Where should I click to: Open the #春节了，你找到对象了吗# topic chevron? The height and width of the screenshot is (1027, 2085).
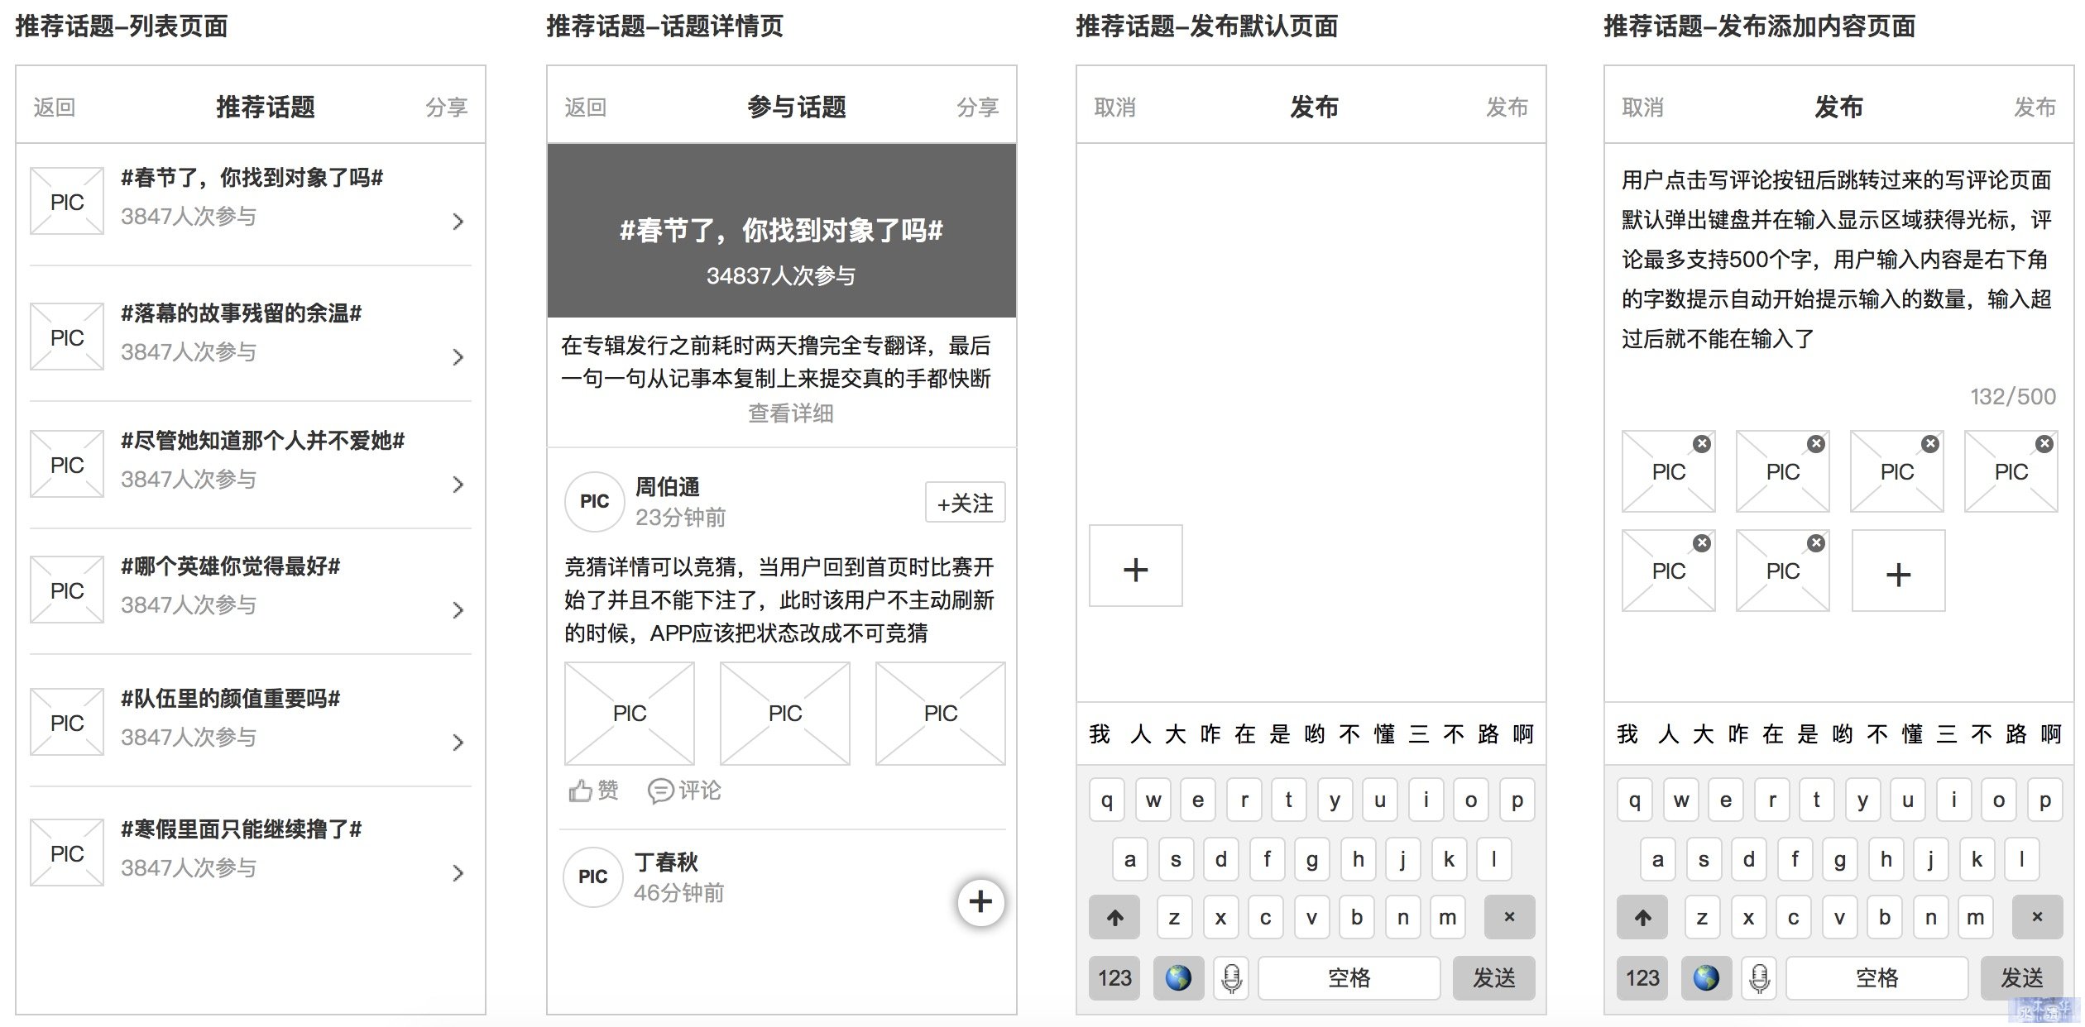pos(458,221)
